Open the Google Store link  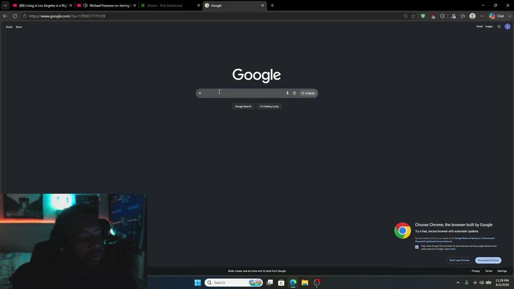click(x=19, y=27)
